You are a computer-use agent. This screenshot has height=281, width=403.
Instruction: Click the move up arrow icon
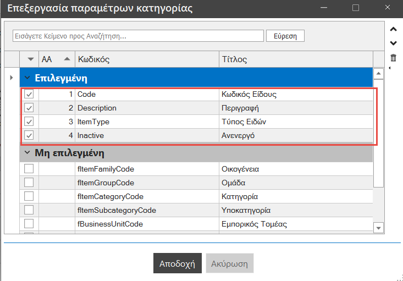(x=393, y=29)
